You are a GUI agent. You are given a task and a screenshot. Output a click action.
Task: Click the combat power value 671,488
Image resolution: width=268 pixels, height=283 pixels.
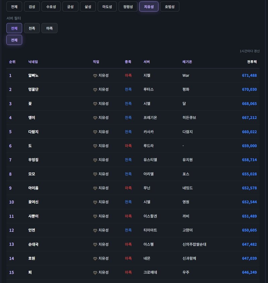tap(249, 76)
